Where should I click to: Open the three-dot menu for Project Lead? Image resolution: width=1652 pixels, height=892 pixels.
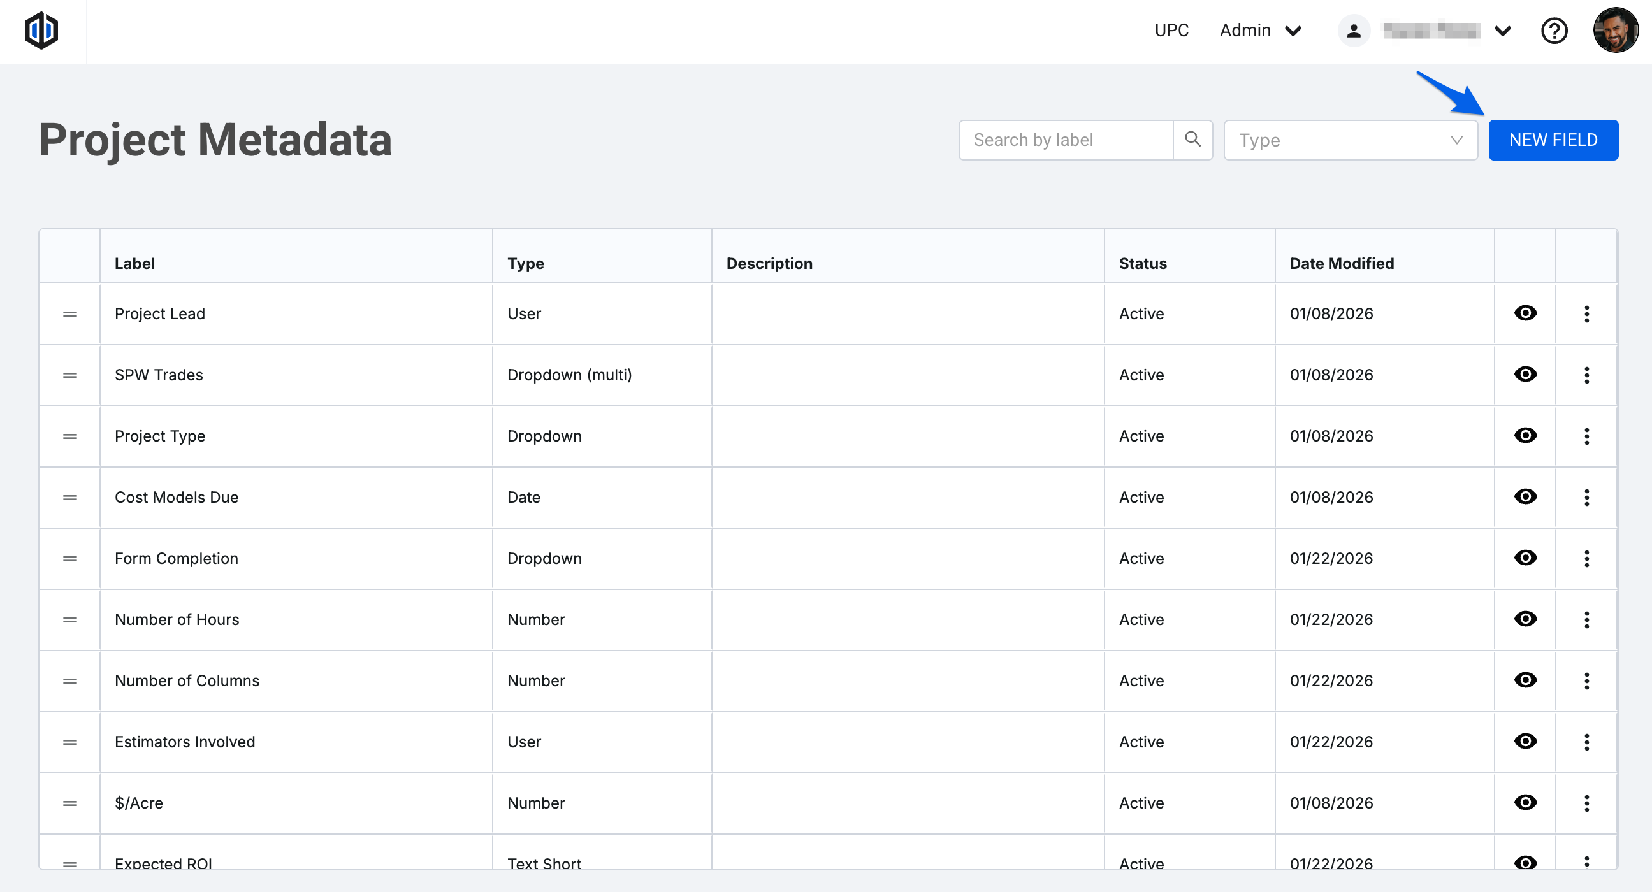tap(1586, 313)
